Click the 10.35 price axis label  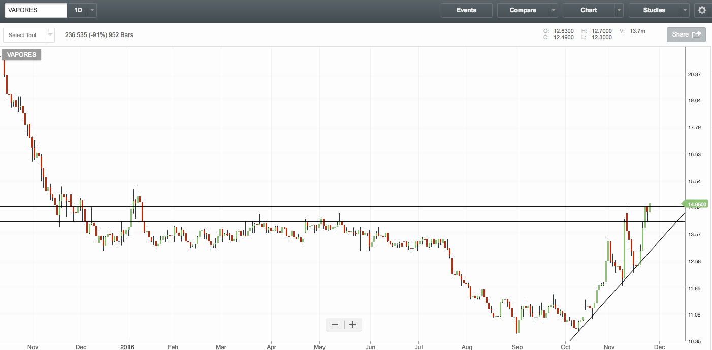click(694, 341)
